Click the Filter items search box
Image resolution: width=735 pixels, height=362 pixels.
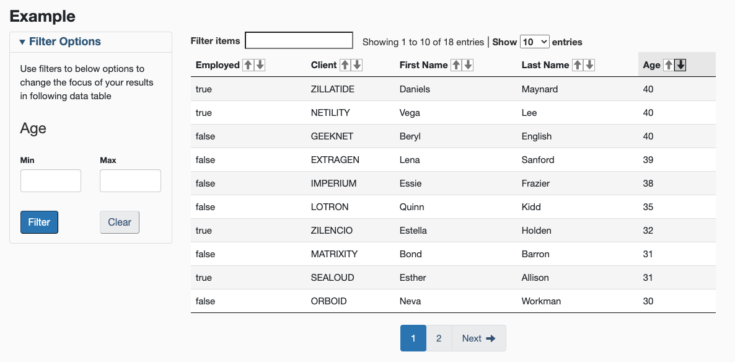299,40
